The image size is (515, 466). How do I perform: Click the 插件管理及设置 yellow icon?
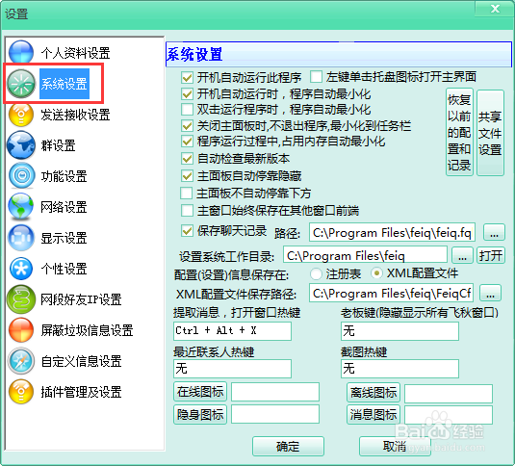coord(21,392)
